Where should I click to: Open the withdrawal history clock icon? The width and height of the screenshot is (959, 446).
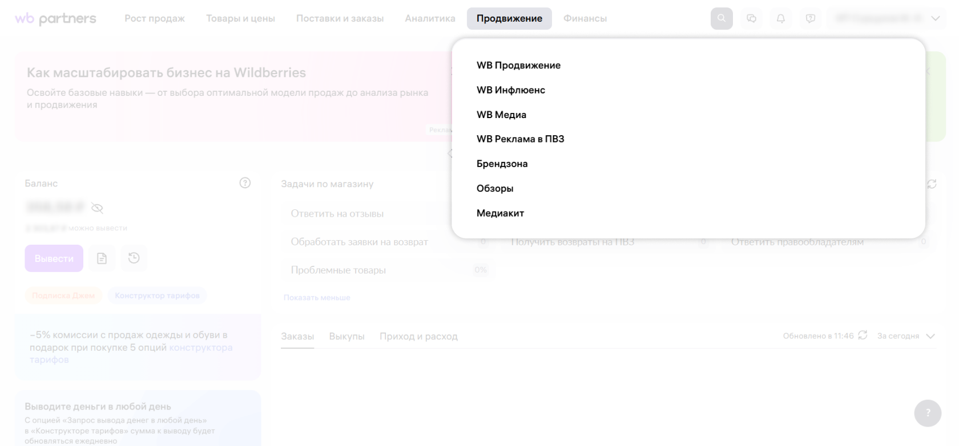click(134, 258)
